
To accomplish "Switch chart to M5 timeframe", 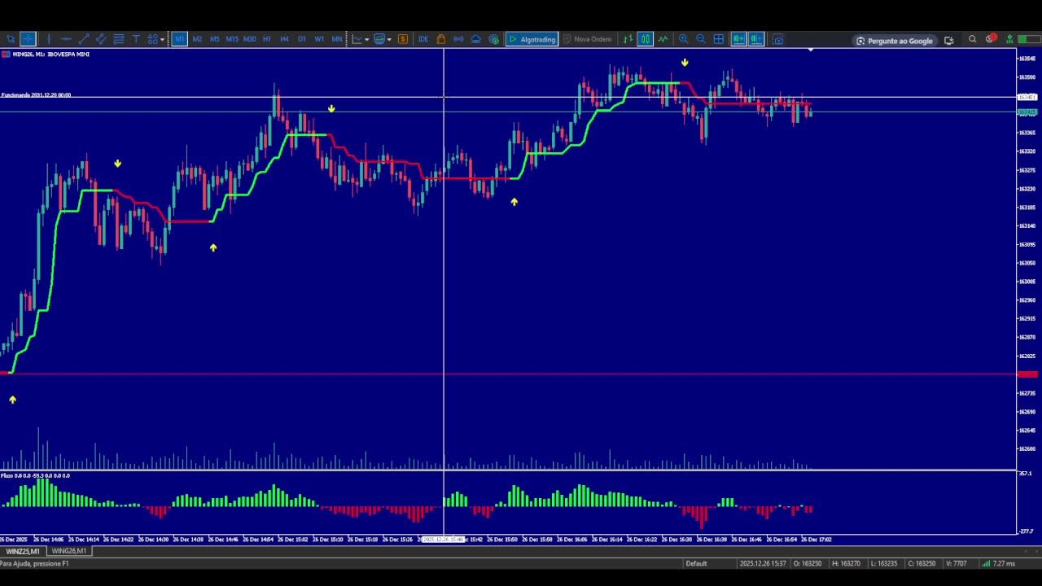I will point(215,39).
